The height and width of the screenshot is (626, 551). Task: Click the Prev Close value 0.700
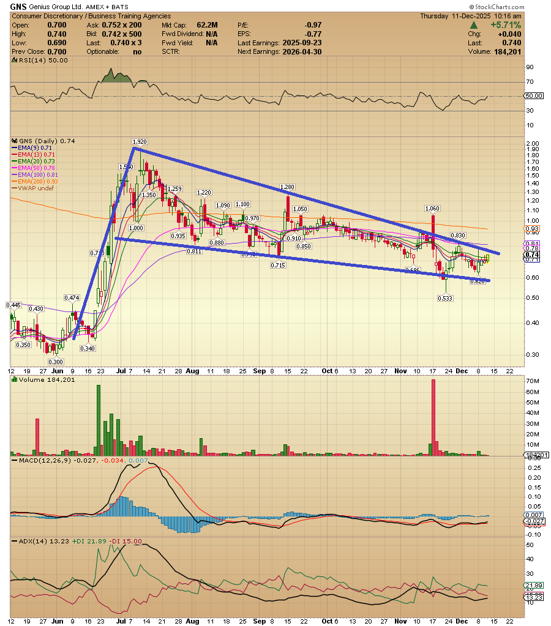click(x=57, y=51)
